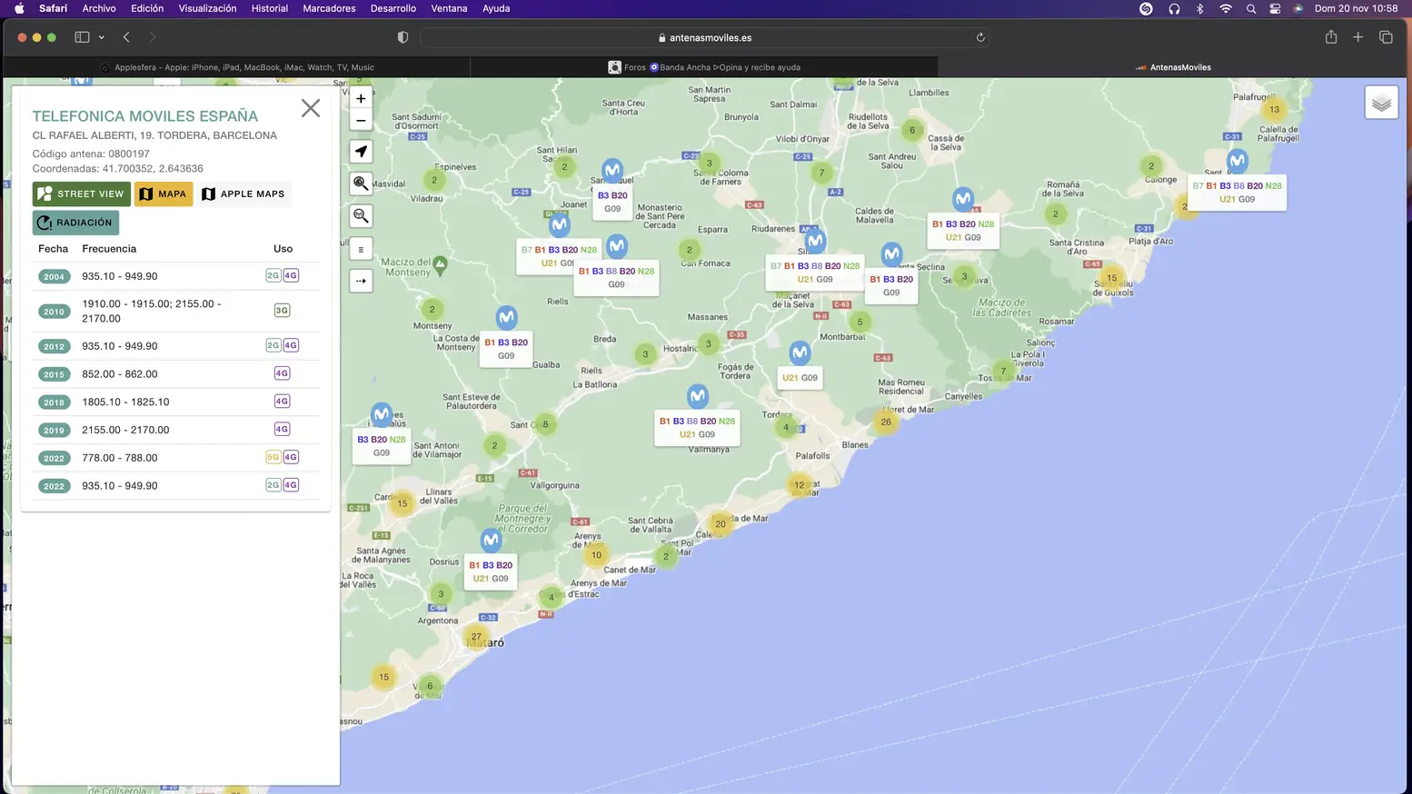Open the location search magnifier tool
The image size is (1412, 794).
coord(361,184)
